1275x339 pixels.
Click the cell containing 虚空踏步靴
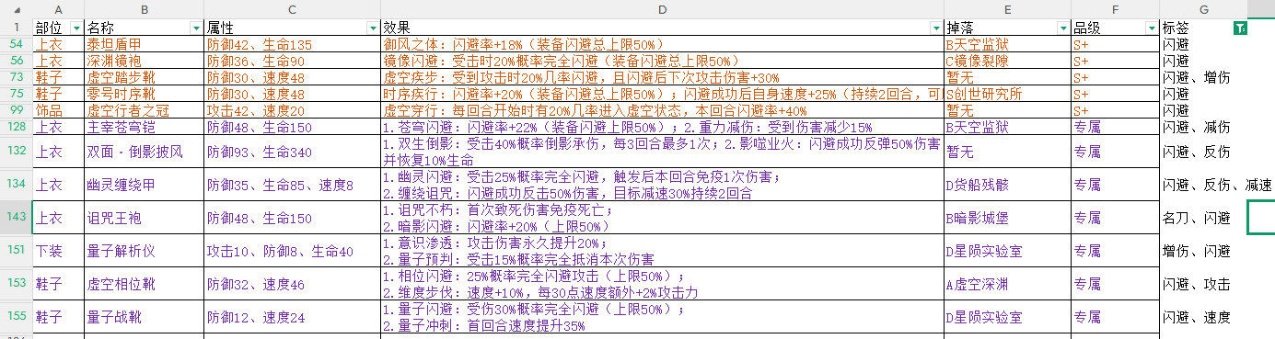144,77
